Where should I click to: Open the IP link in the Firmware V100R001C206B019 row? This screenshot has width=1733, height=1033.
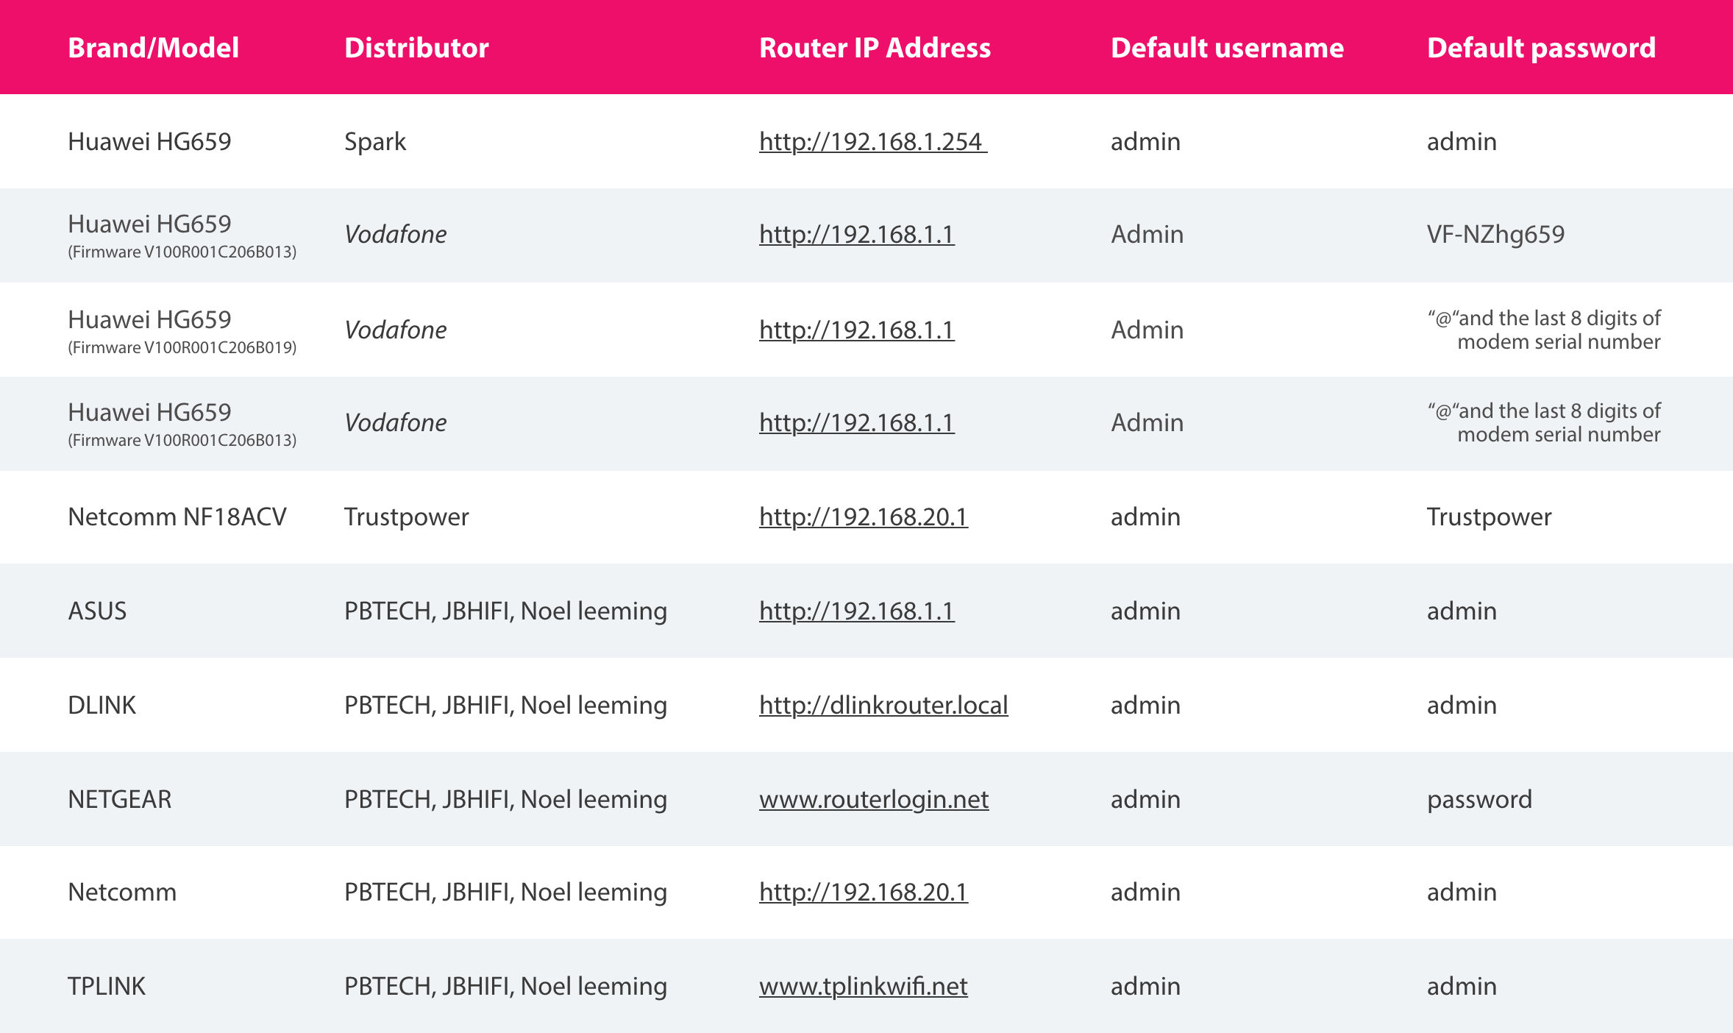coord(857,330)
